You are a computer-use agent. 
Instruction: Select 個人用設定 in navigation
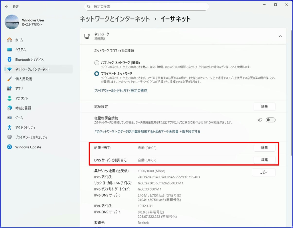[39, 79]
